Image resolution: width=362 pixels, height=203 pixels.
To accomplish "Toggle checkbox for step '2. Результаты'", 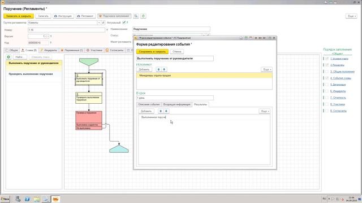I will [327, 65].
